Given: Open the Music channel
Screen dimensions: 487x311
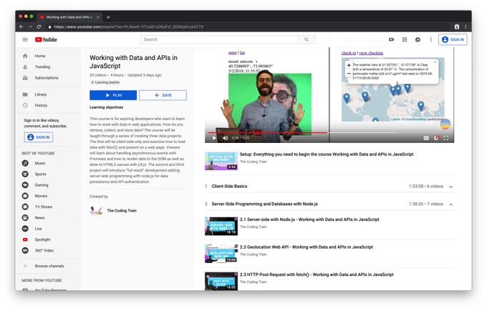Looking at the screenshot, I should point(40,163).
